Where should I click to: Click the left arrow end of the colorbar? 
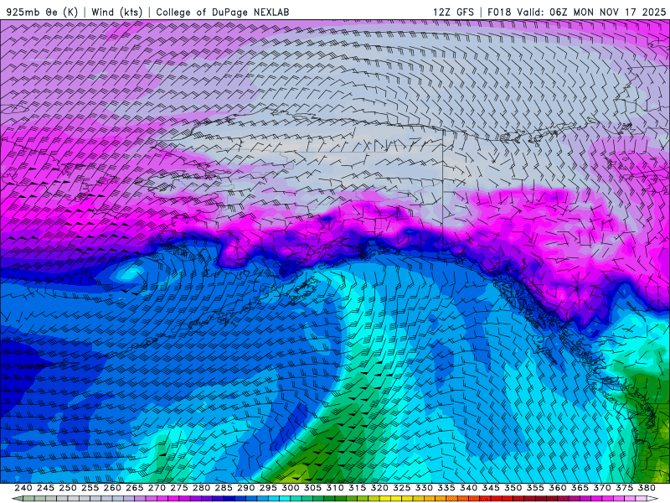pyautogui.click(x=17, y=499)
